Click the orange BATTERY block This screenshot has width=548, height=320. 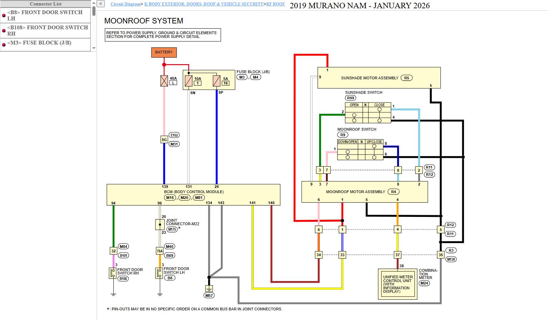(x=164, y=52)
